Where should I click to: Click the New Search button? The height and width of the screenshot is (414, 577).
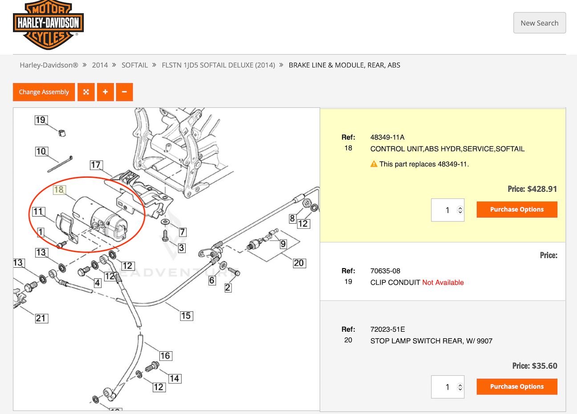pyautogui.click(x=539, y=23)
